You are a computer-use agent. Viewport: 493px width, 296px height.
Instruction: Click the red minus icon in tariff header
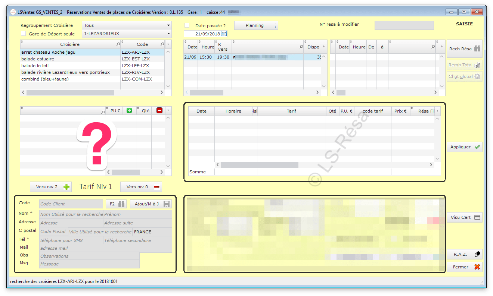159,110
